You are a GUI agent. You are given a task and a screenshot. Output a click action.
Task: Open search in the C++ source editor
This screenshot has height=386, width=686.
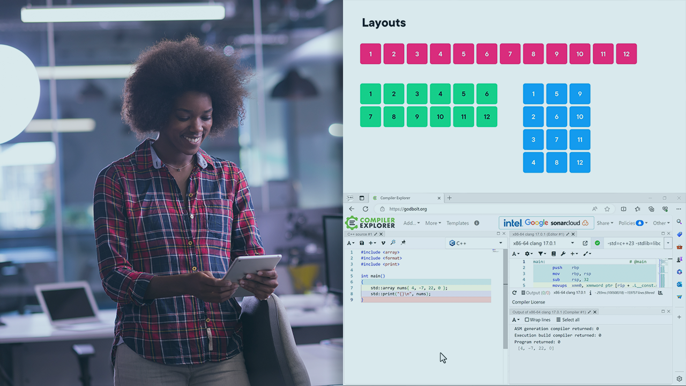393,242
